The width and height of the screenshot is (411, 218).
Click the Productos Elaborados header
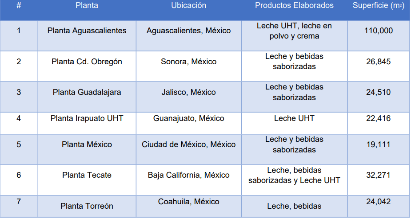[294, 5]
